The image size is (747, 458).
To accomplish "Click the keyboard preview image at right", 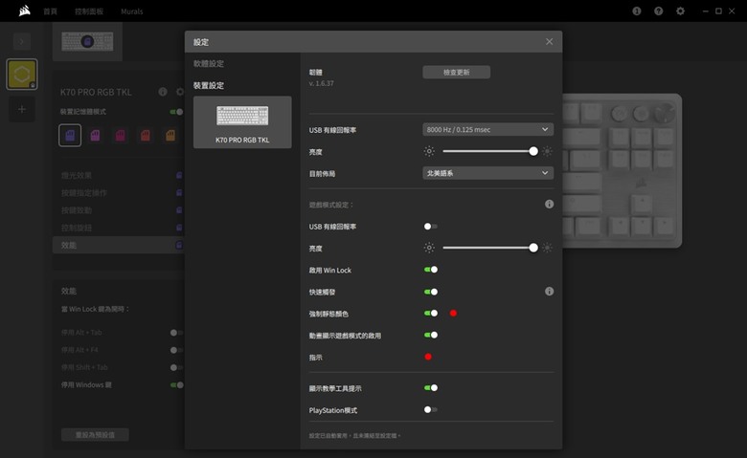I will pos(622,170).
